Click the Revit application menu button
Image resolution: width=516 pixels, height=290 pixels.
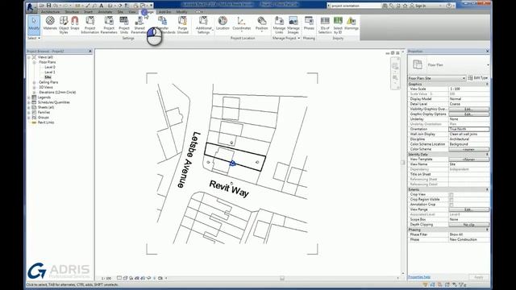tap(31, 7)
